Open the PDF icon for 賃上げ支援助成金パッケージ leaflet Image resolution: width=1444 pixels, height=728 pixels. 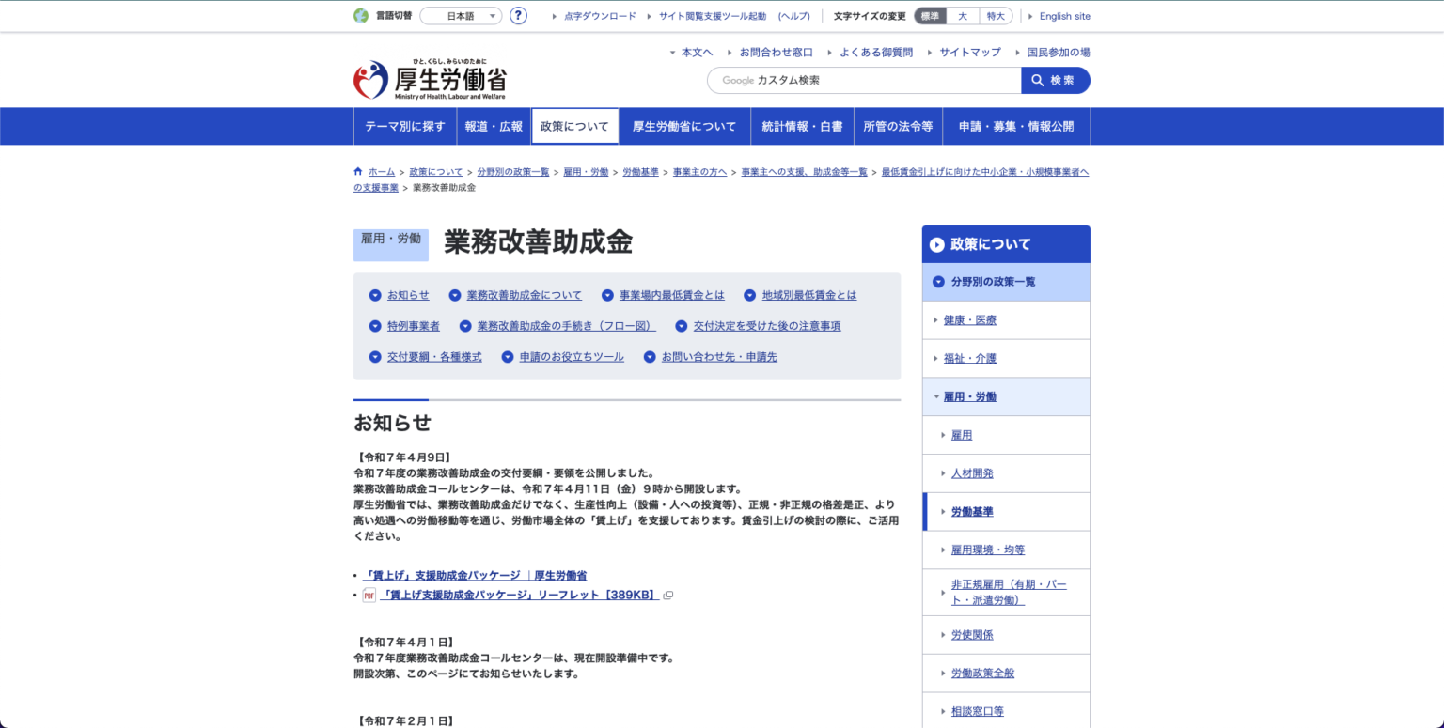pos(369,595)
